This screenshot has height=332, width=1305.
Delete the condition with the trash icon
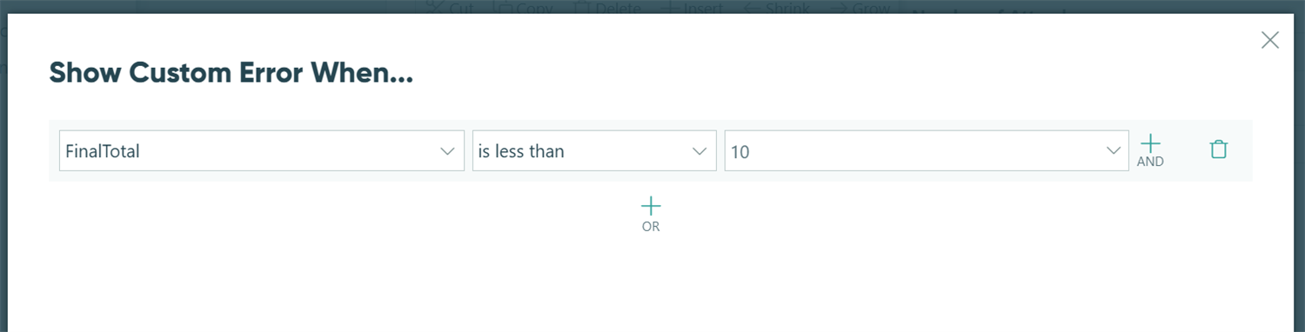[x=1219, y=149]
